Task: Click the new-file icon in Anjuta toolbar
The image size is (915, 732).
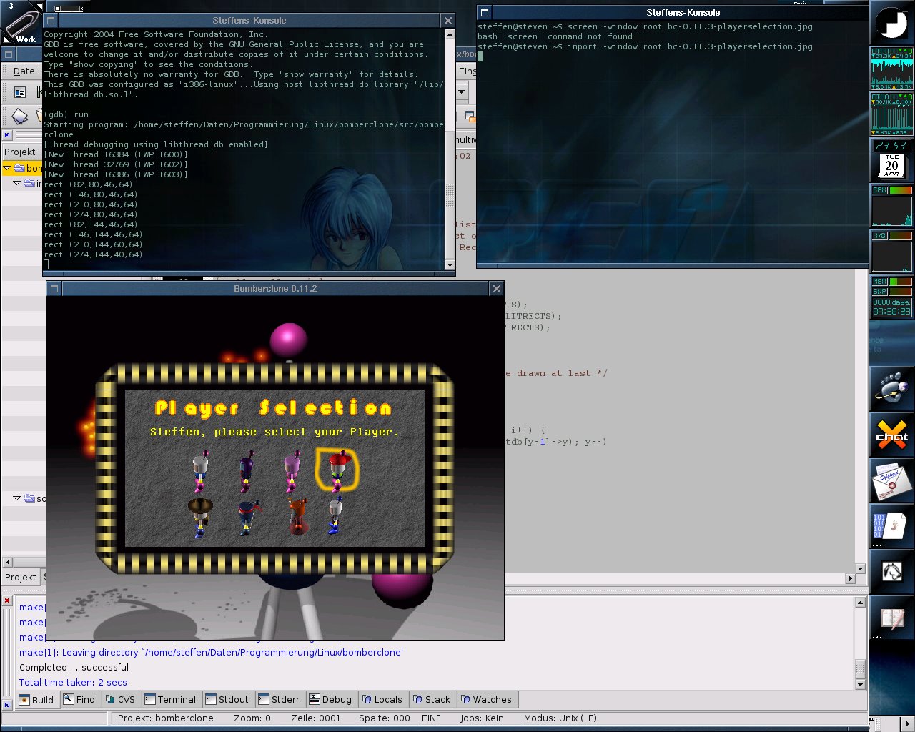Action: coord(20,116)
